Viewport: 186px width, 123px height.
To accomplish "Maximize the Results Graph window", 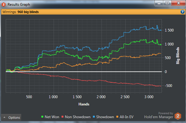I will [x=167, y=3].
